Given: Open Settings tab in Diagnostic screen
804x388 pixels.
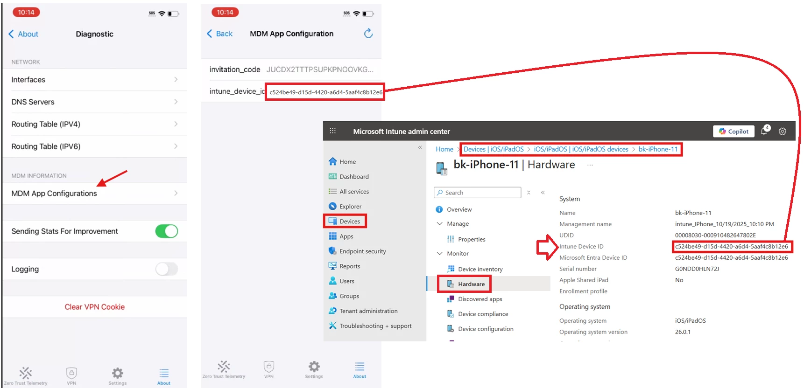Looking at the screenshot, I should [118, 376].
